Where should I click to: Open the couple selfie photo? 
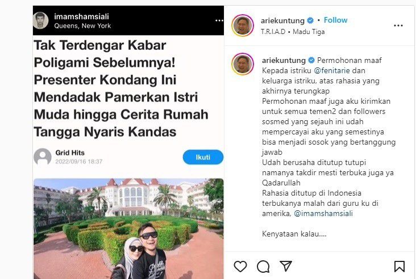coord(128,229)
